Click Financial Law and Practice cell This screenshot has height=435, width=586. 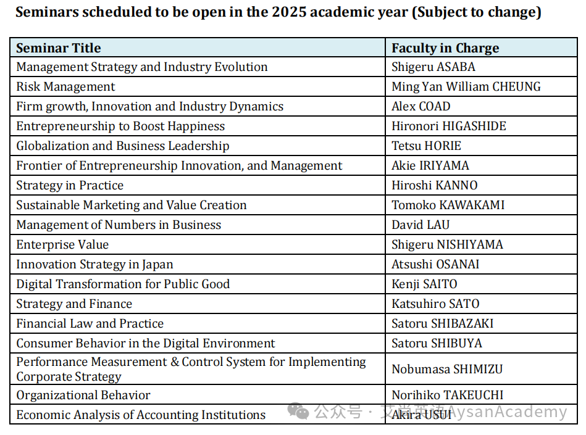point(198,323)
